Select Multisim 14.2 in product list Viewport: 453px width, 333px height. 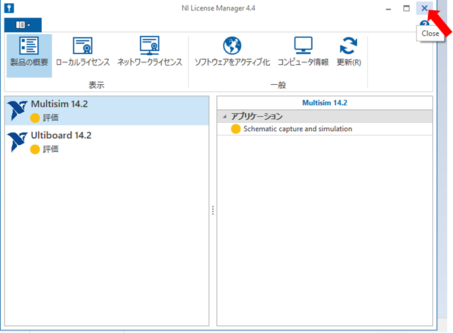click(107, 111)
